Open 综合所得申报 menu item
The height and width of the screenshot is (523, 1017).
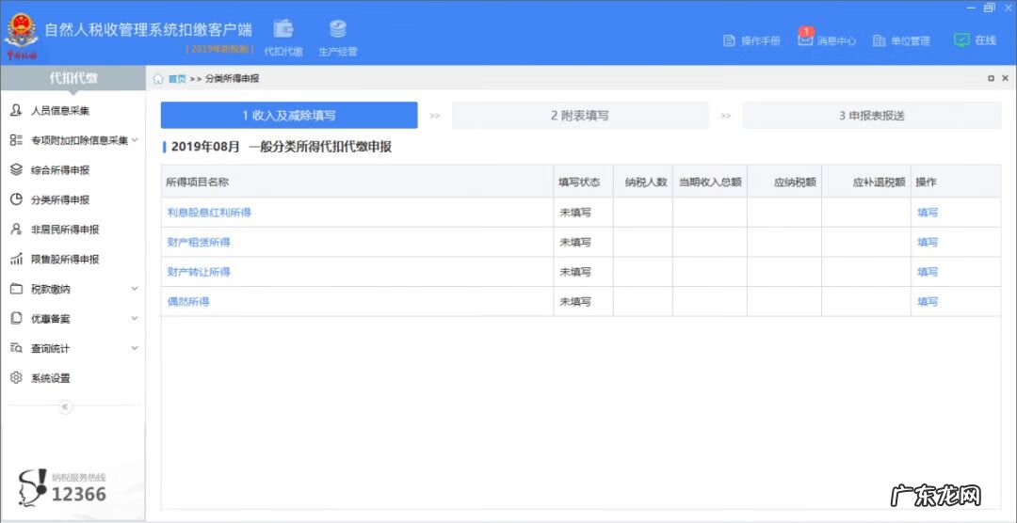point(60,170)
